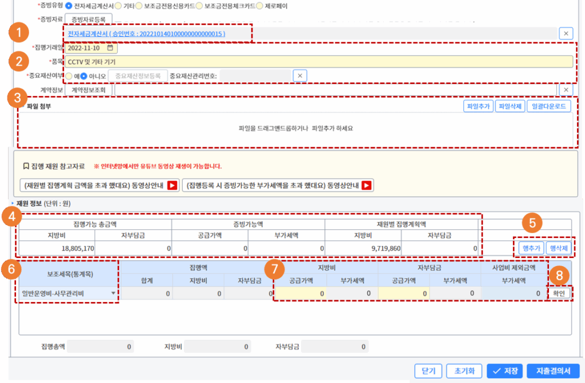
Task: Choose 예 for 중요재산여부
Action: click(69, 76)
